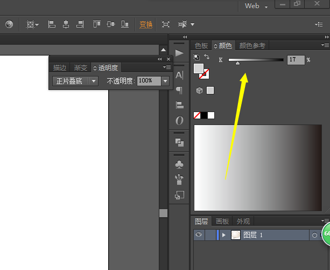
Task: Select the black color box
Action: (204, 115)
